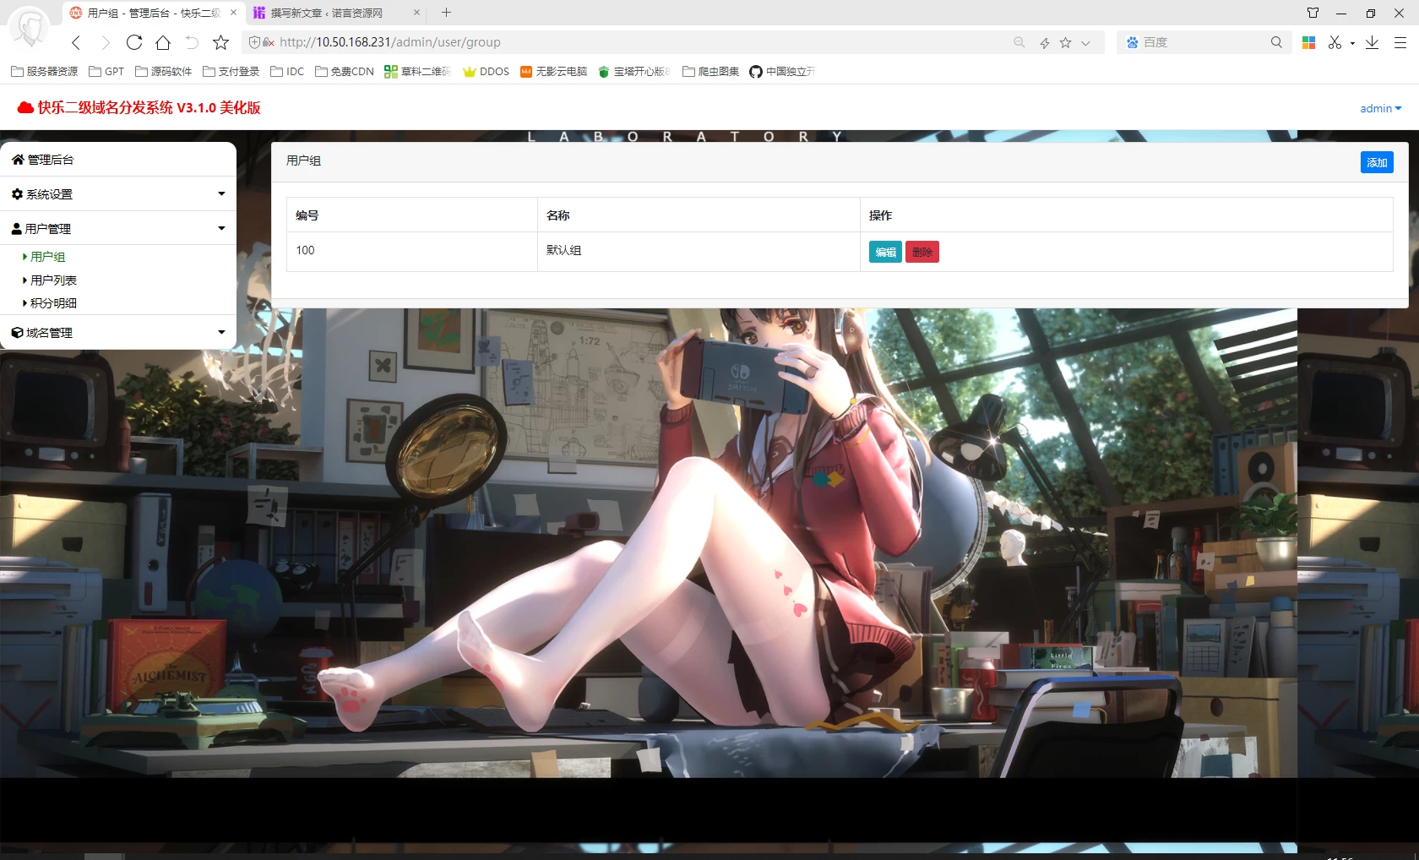Expand the 系统设置 sidebar menu
Image resolution: width=1419 pixels, height=860 pixels.
tap(118, 194)
